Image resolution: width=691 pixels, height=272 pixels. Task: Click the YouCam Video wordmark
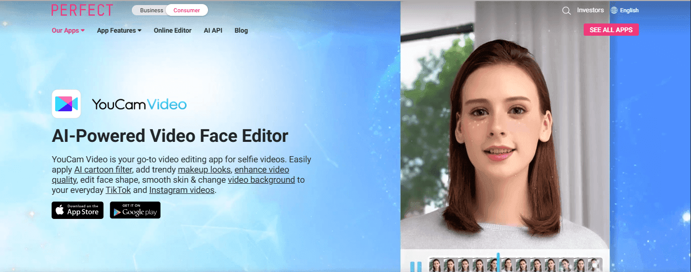tap(139, 105)
